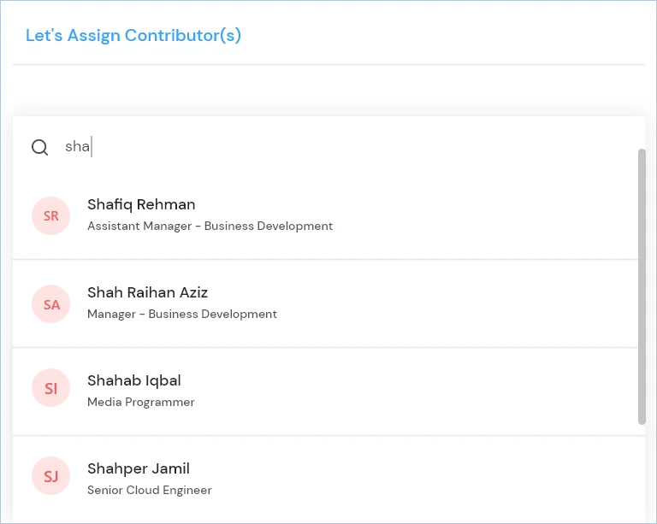Image resolution: width=657 pixels, height=524 pixels.
Task: Click empty area of Shafiq Rehman row
Action: pos(482,215)
